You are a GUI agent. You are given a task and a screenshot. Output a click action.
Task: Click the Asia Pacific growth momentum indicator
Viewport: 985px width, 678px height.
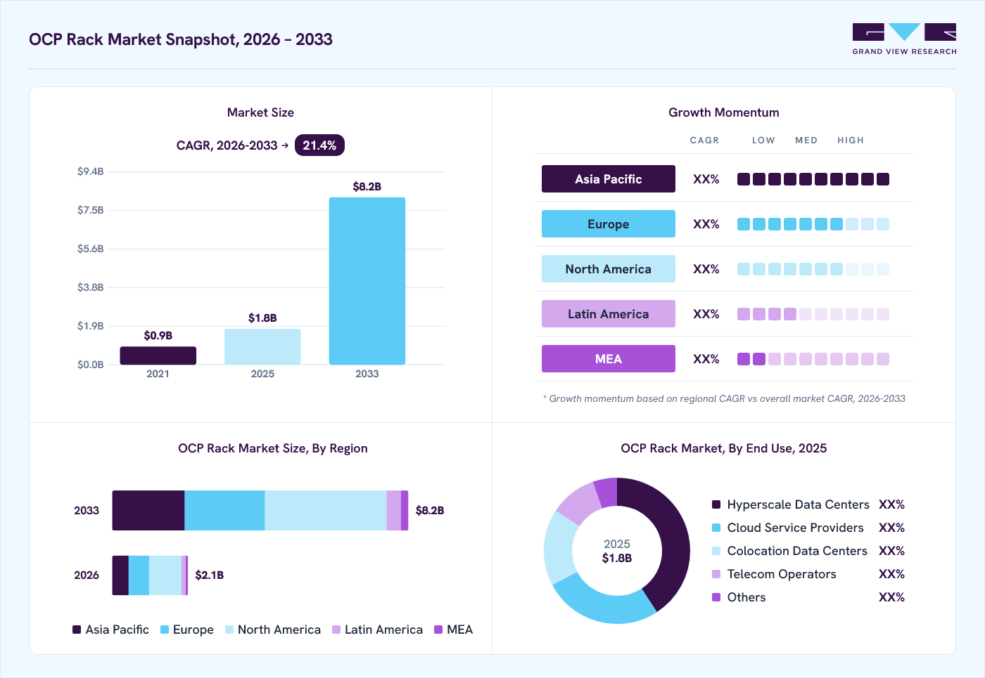point(813,179)
